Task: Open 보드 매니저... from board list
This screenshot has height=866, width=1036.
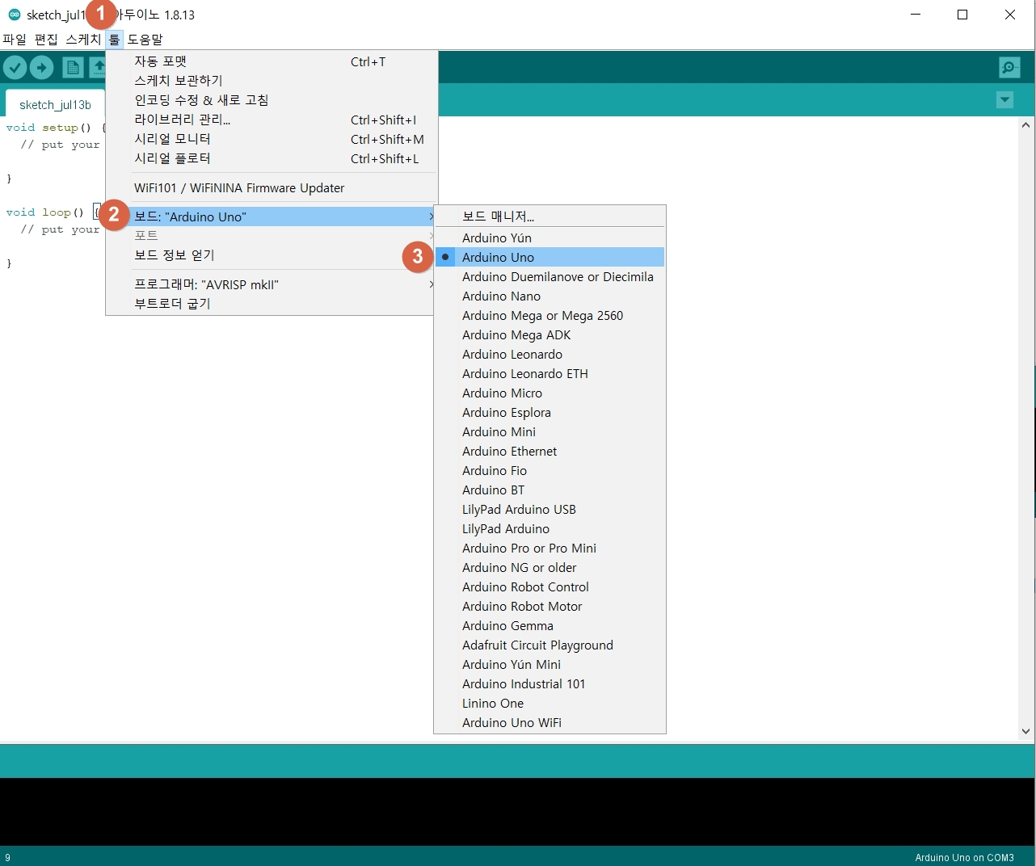Action: point(550,216)
